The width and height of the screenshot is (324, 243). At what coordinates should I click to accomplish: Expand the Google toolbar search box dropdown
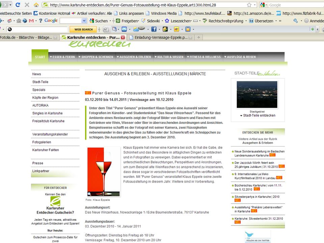84,21
